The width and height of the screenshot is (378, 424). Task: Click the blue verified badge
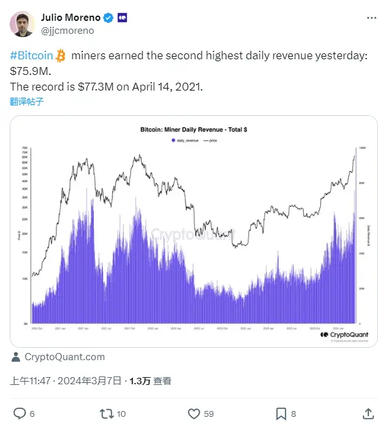pyautogui.click(x=109, y=18)
